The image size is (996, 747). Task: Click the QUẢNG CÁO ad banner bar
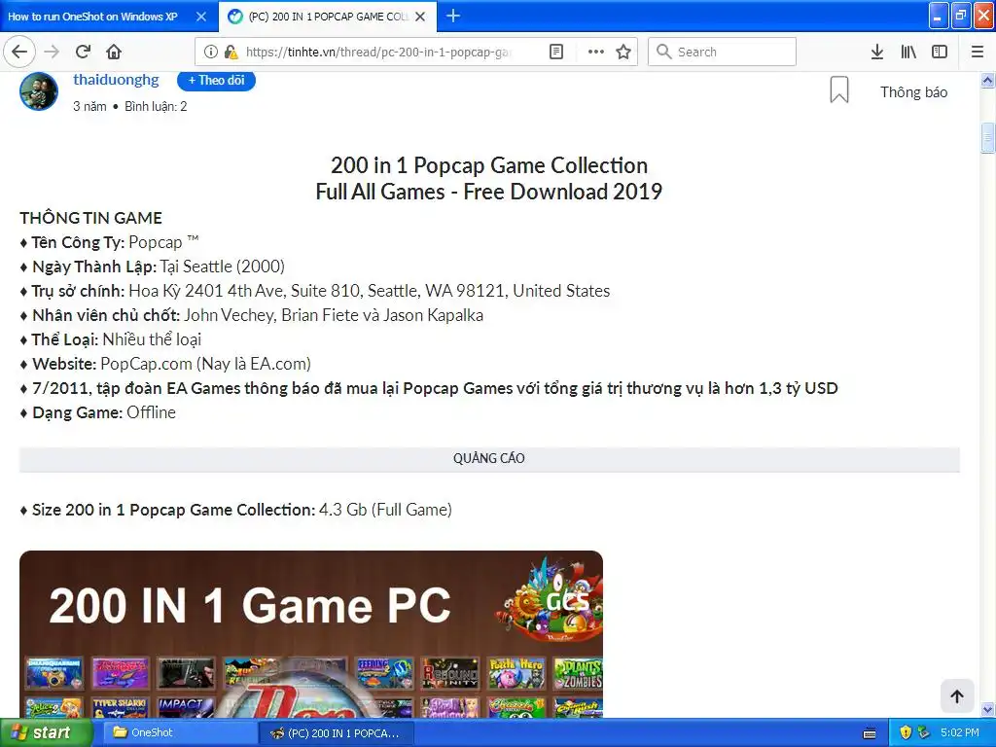pos(489,459)
